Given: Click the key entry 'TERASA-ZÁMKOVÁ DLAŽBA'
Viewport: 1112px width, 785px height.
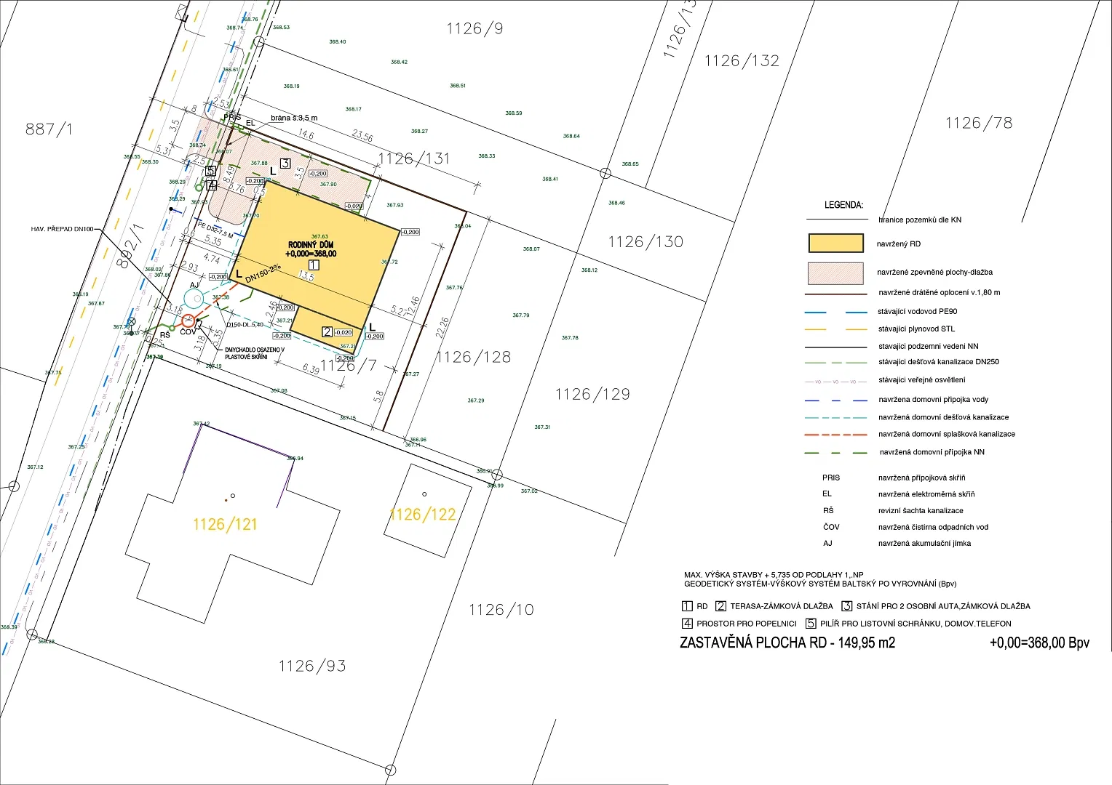Looking at the screenshot, I should [x=782, y=606].
